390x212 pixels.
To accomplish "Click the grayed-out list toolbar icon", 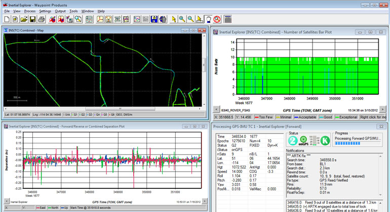I will coord(145,19).
